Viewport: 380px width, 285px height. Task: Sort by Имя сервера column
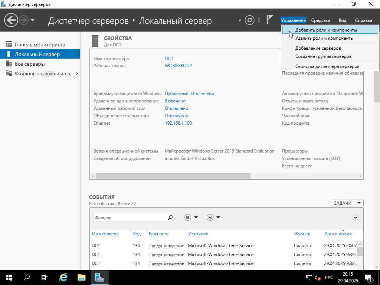coord(105,234)
